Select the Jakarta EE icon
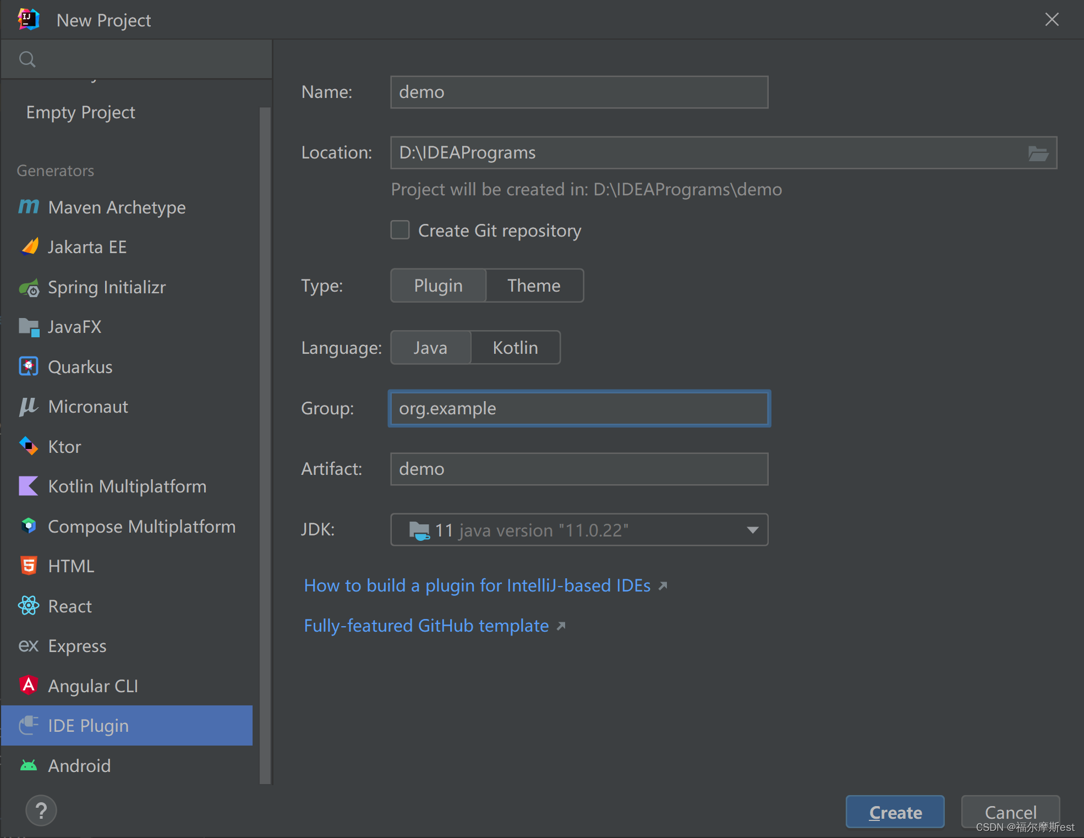 29,247
